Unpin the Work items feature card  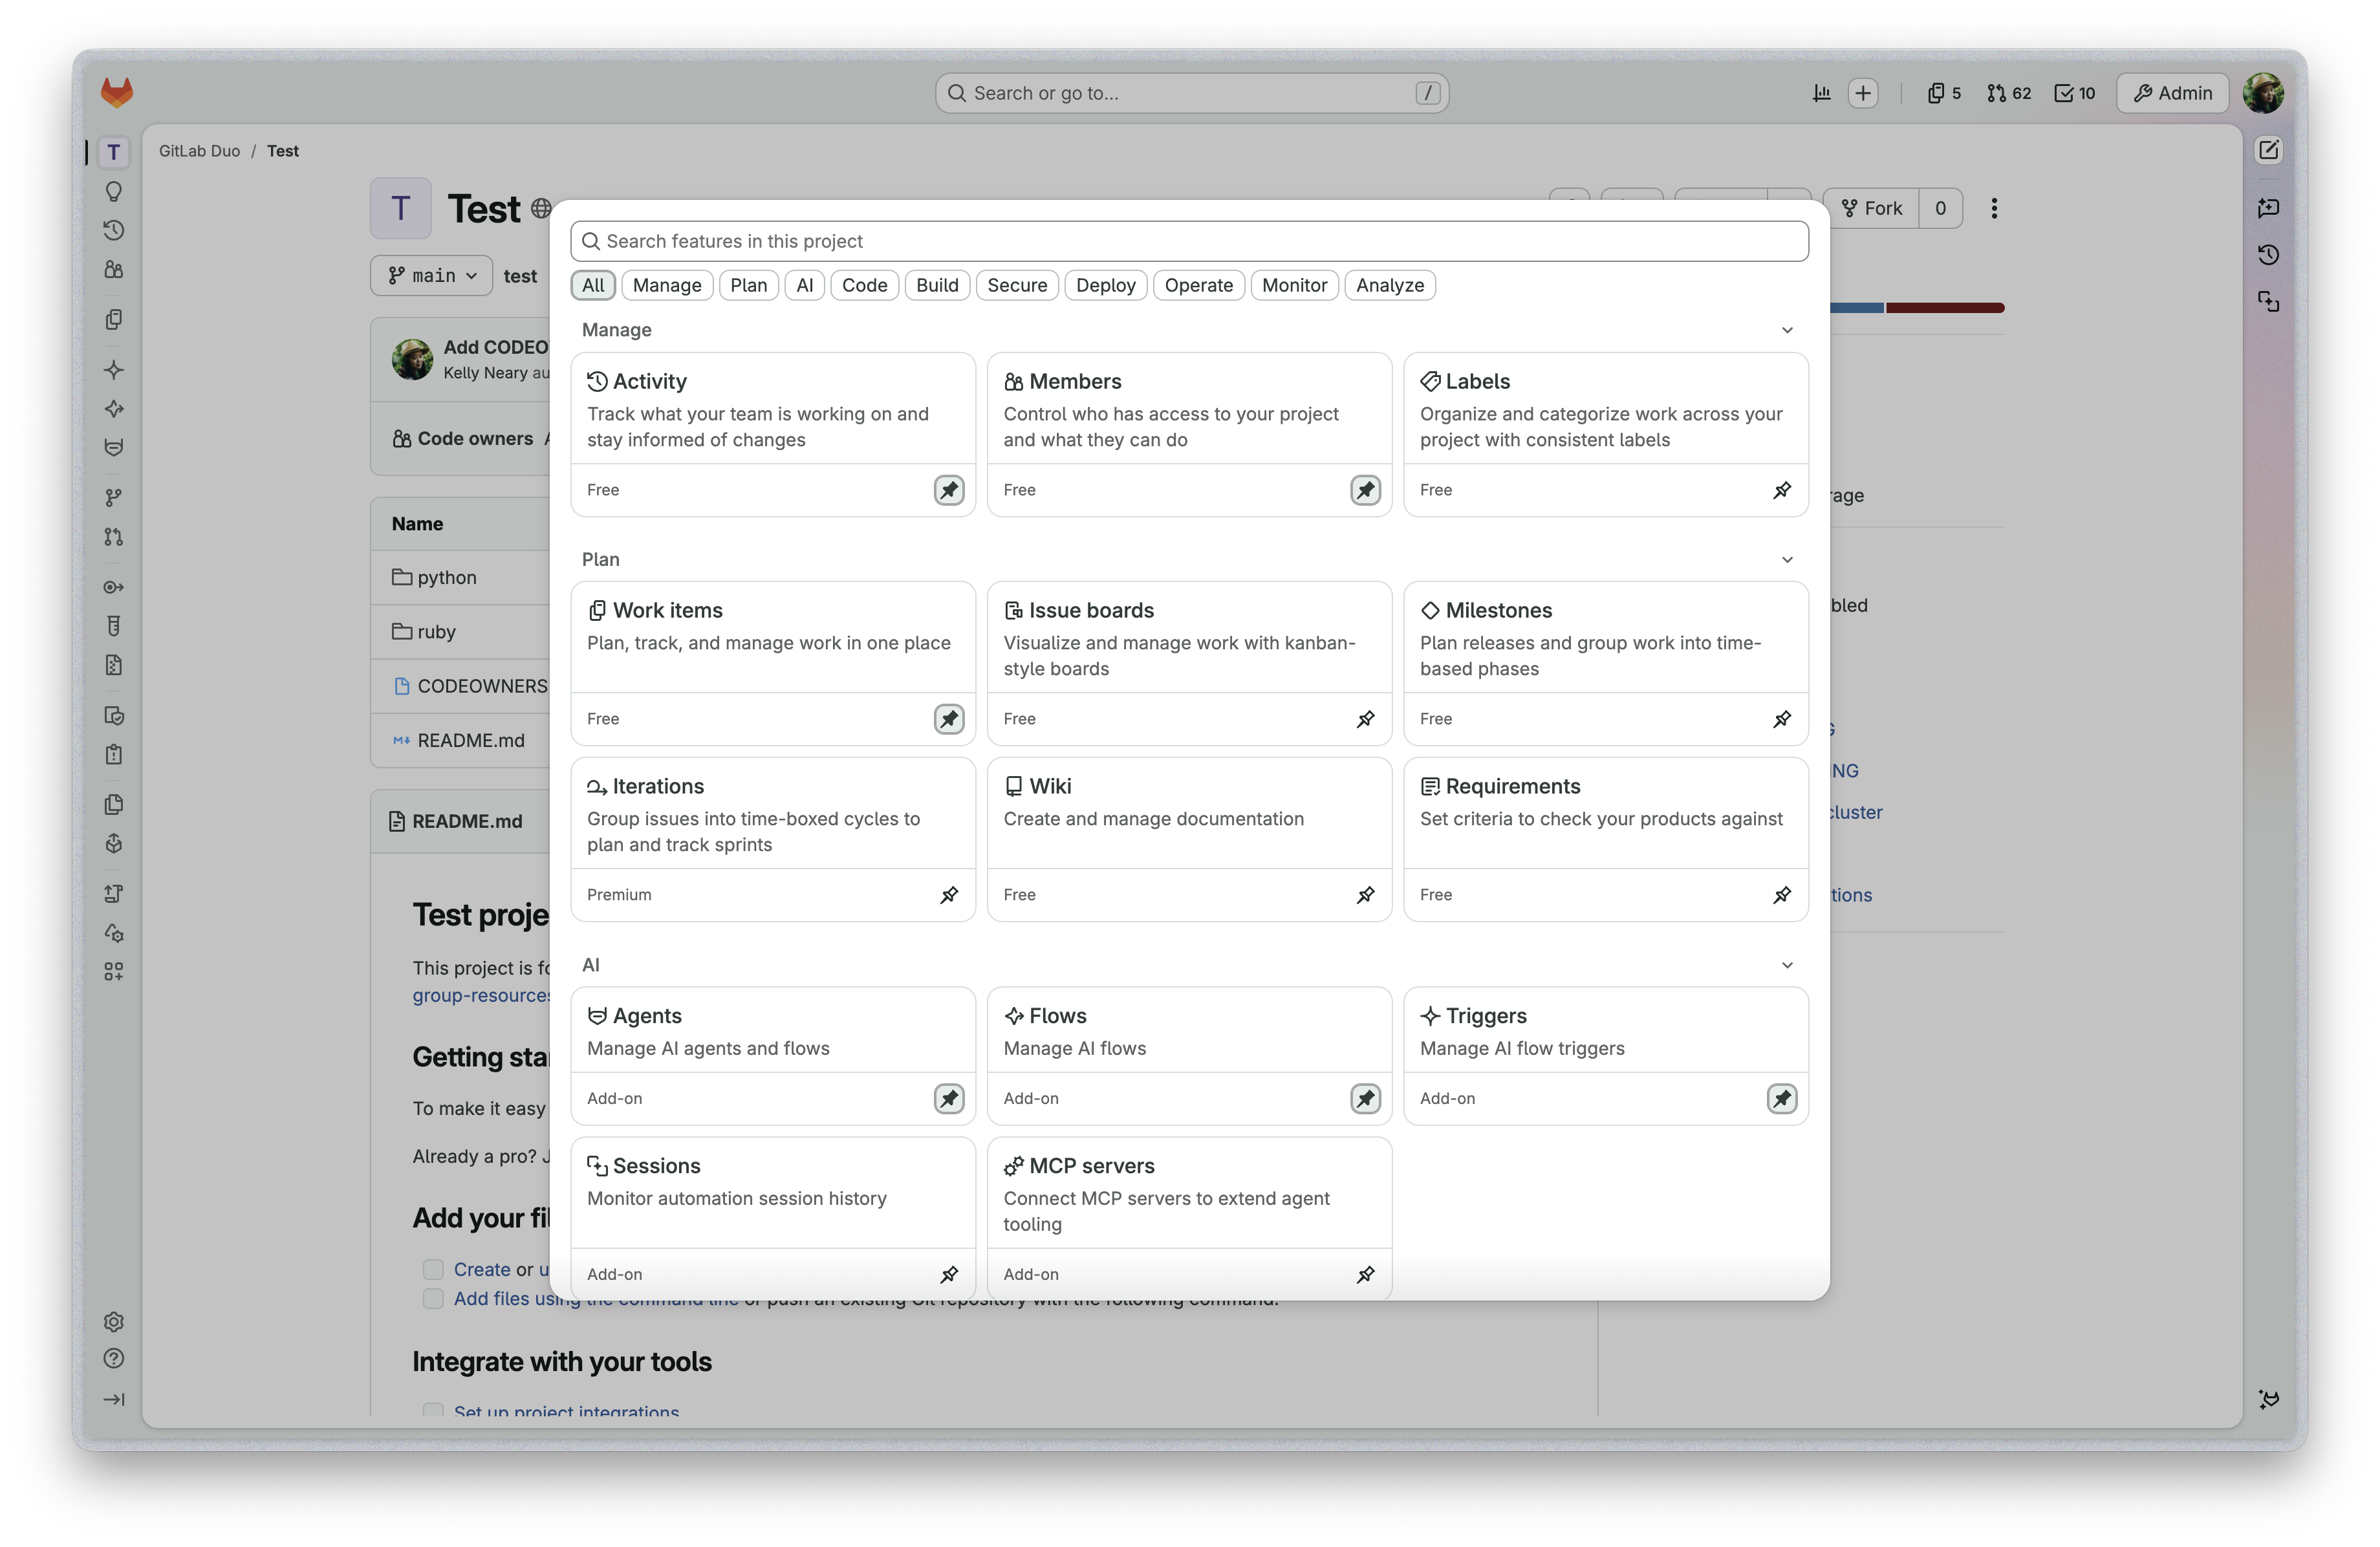(949, 719)
